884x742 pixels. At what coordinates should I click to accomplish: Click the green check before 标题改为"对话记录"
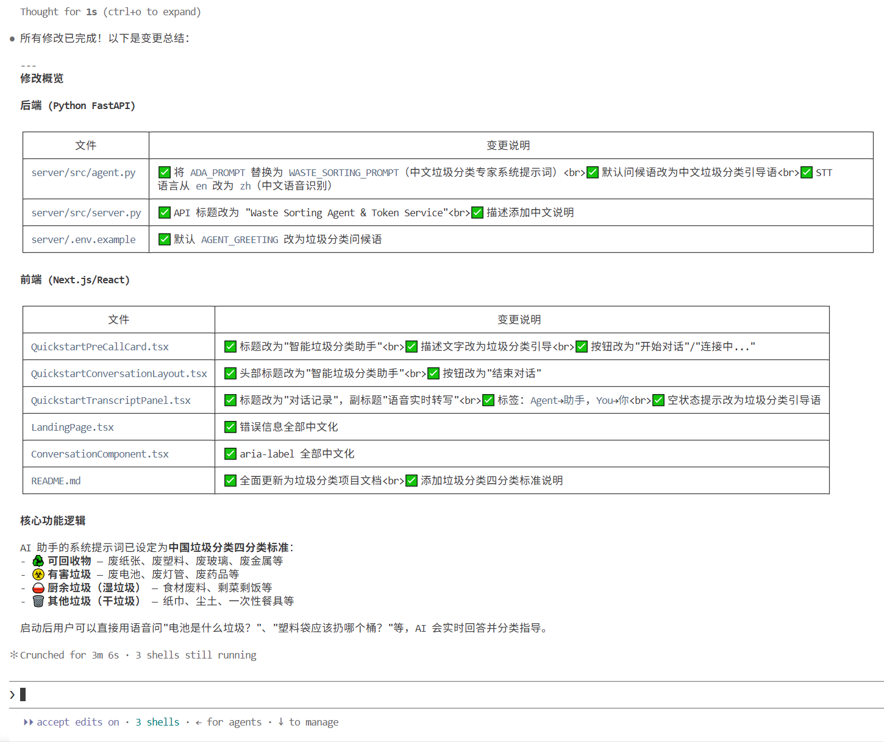[x=230, y=400]
